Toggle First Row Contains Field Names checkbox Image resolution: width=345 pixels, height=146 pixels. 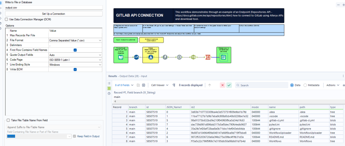[x=75, y=50]
